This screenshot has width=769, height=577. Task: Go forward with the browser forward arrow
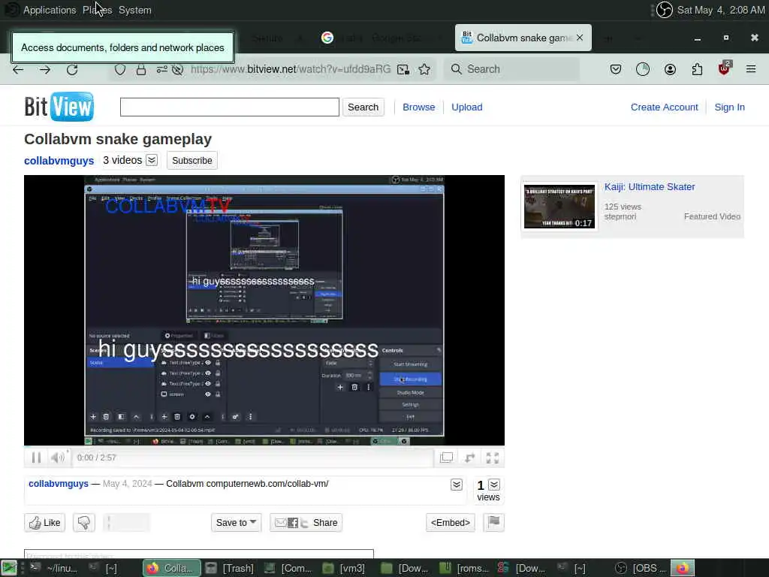click(45, 69)
